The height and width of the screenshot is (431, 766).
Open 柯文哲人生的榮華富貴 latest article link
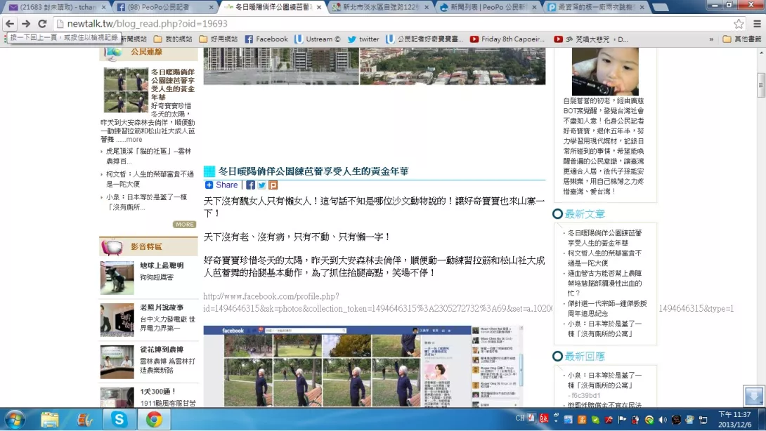pos(605,258)
